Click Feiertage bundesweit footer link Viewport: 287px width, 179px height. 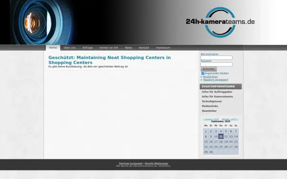(x=131, y=163)
